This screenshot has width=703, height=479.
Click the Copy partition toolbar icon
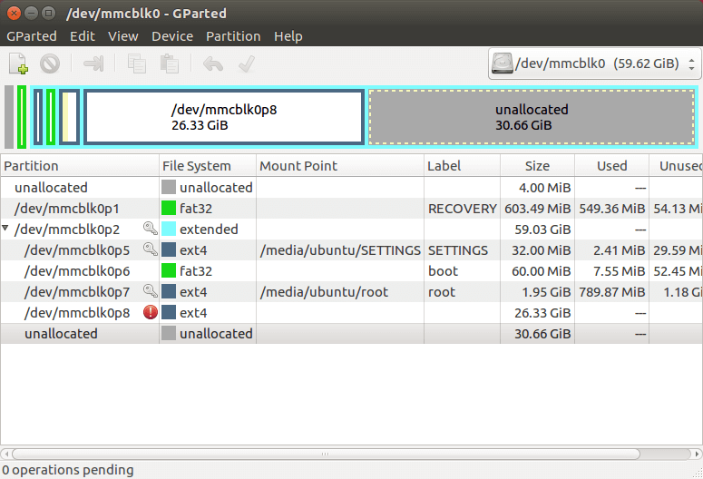[x=137, y=64]
